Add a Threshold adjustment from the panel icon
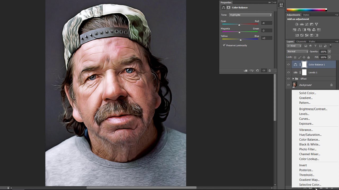The width and height of the screenshot is (339, 190). tap(307, 35)
